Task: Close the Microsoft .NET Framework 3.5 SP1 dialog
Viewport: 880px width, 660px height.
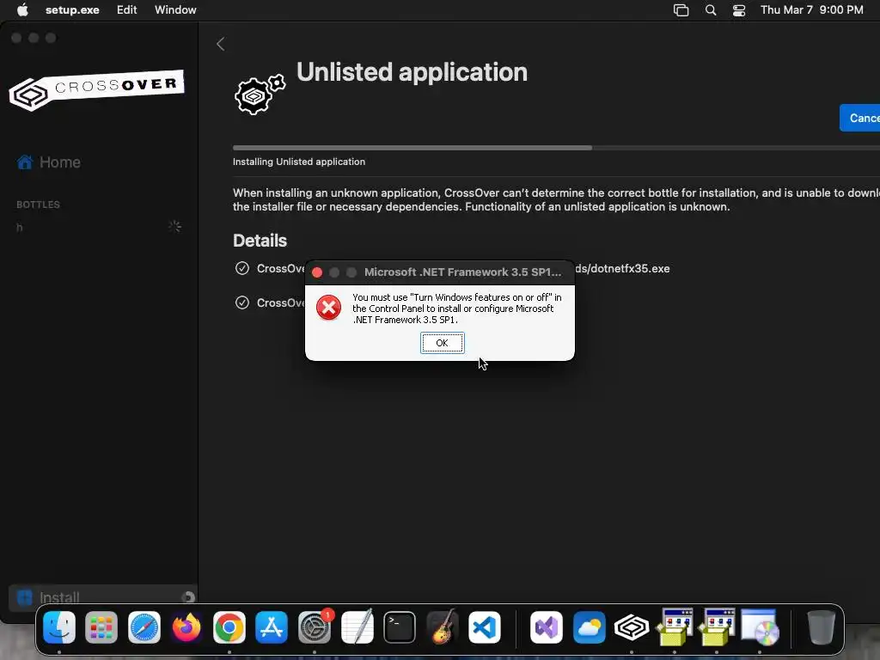Action: [317, 272]
